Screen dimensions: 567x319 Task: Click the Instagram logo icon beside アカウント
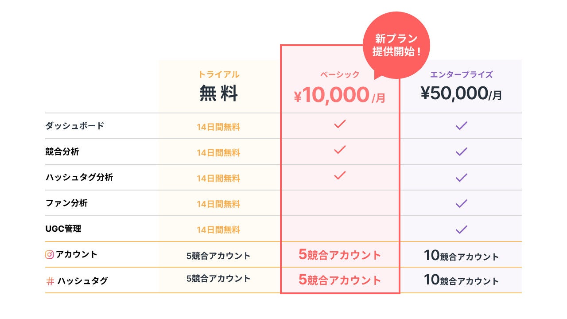[50, 254]
